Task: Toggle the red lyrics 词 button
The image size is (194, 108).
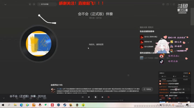Action: (x=109, y=97)
